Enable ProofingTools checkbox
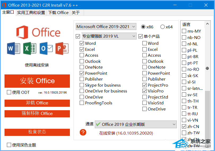The height and width of the screenshot is (151, 215). click(x=82, y=103)
